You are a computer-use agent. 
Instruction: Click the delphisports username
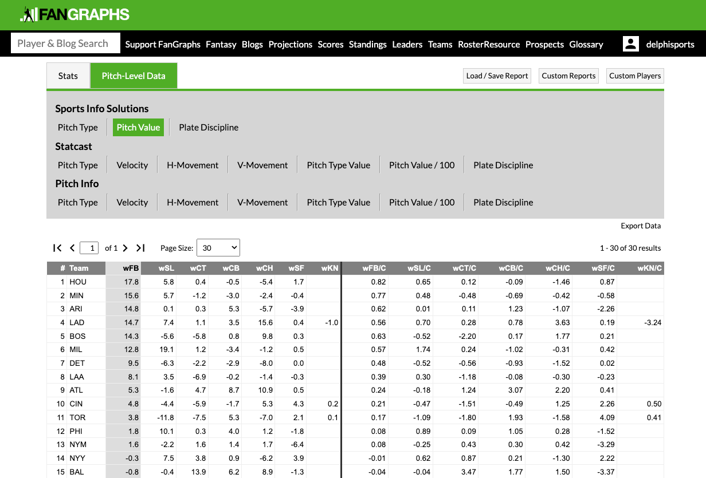pos(670,44)
